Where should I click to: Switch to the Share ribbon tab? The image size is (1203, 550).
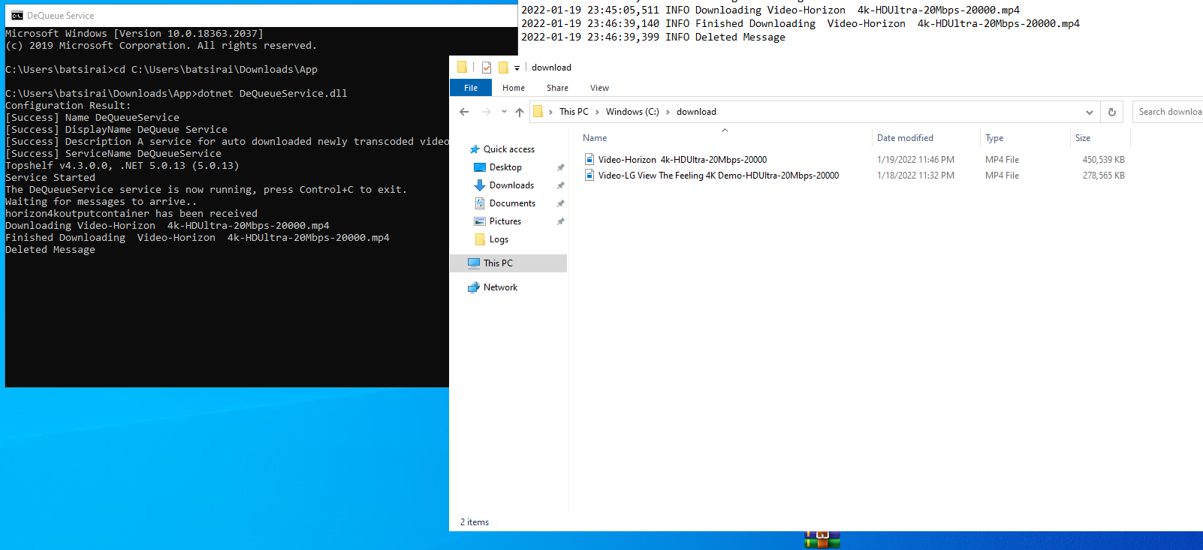pos(557,88)
